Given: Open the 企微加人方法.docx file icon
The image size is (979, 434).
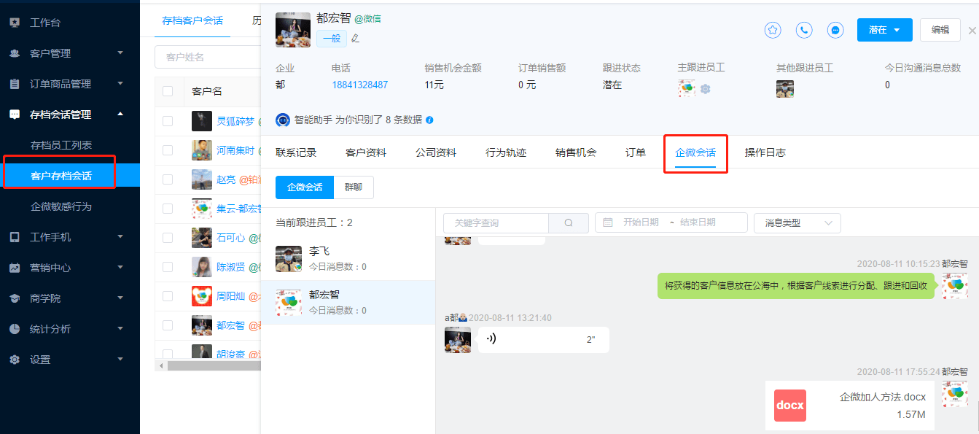Looking at the screenshot, I should coord(789,406).
